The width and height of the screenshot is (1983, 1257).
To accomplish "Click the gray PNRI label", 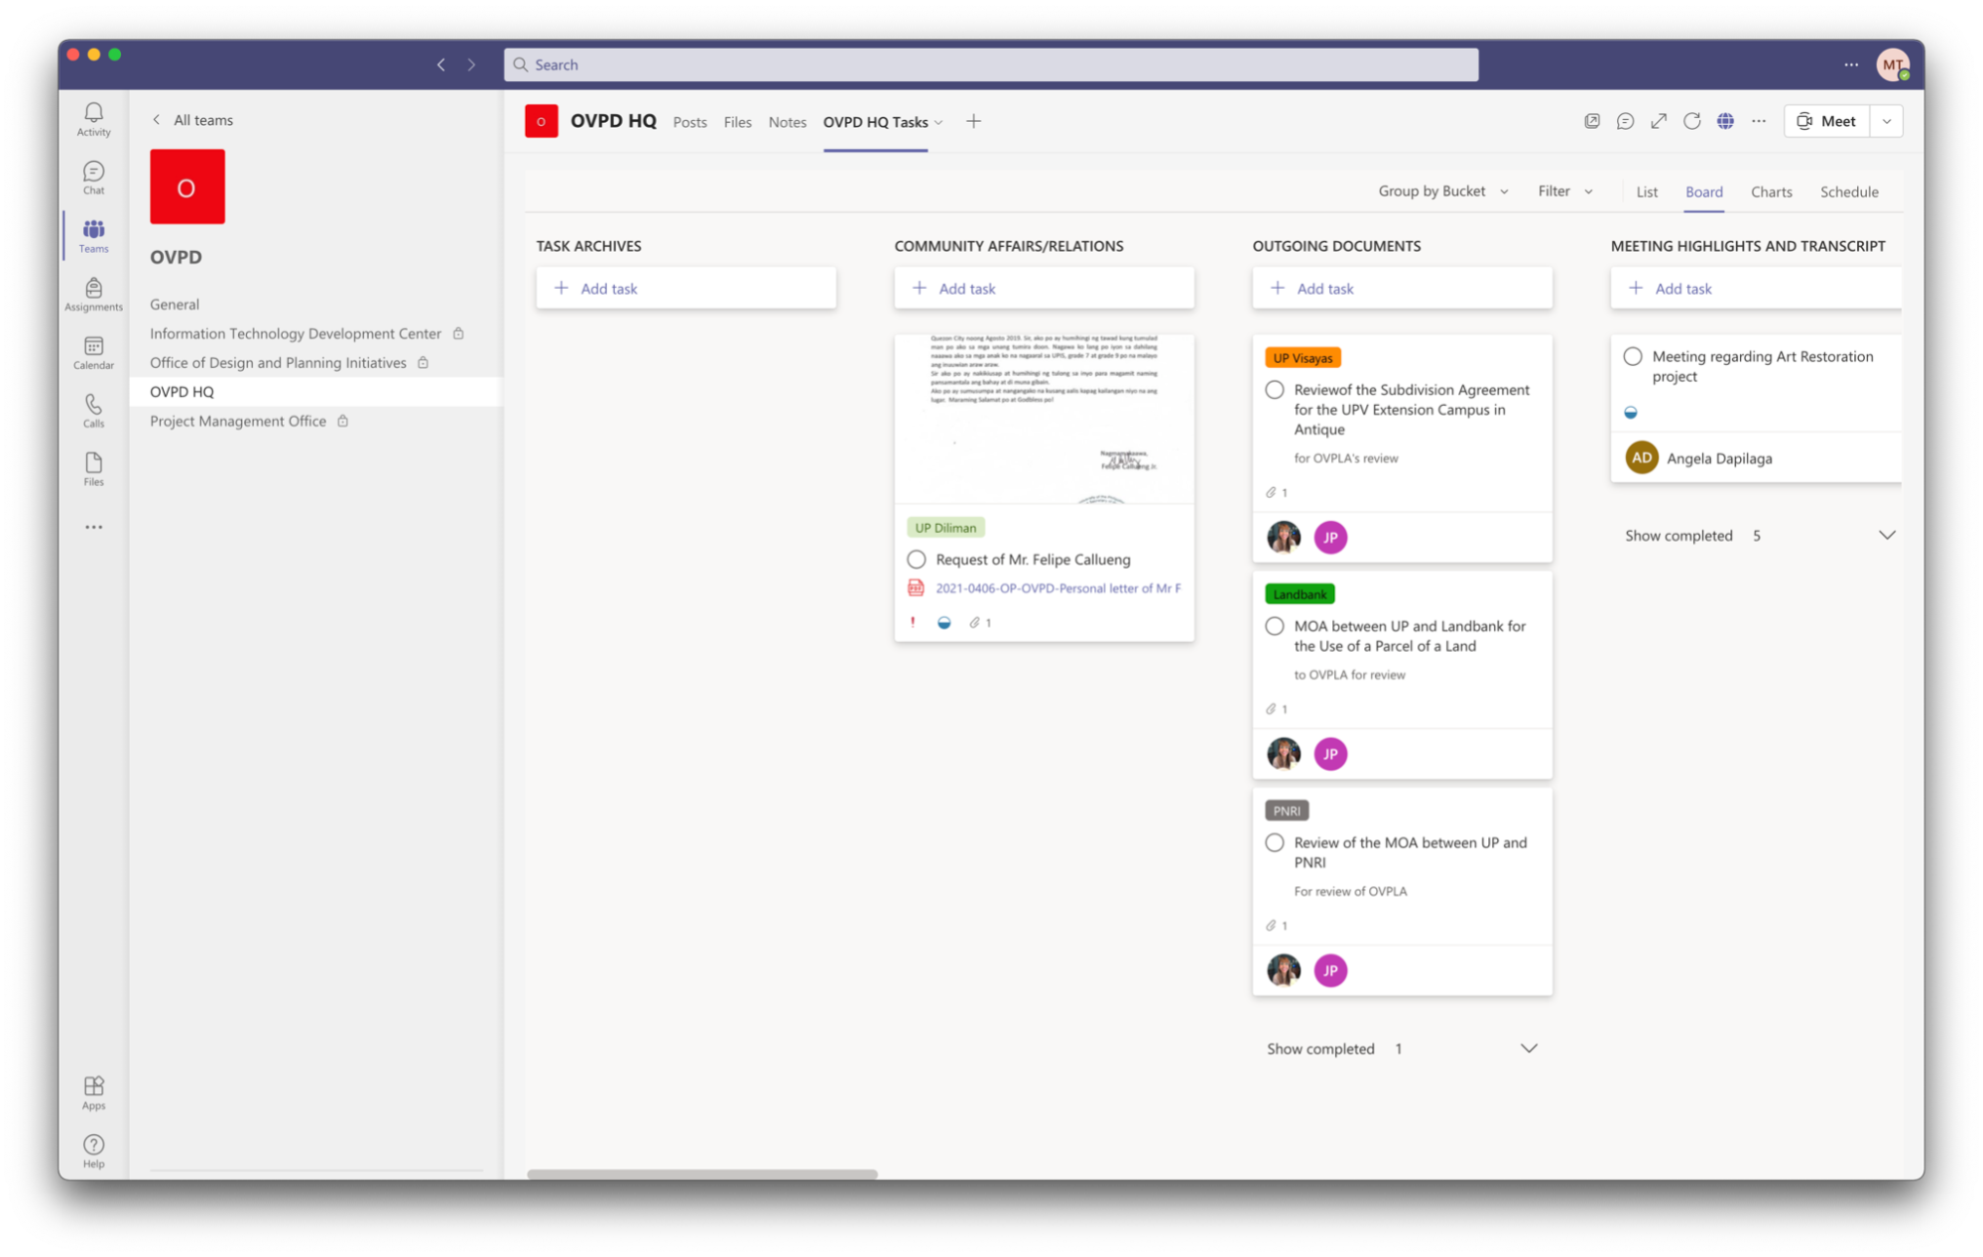I will click(1287, 811).
